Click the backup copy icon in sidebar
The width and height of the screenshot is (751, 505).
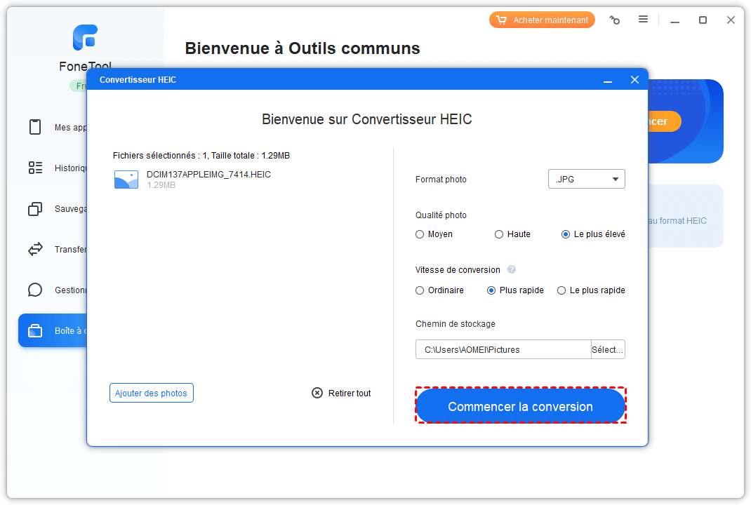pos(35,209)
